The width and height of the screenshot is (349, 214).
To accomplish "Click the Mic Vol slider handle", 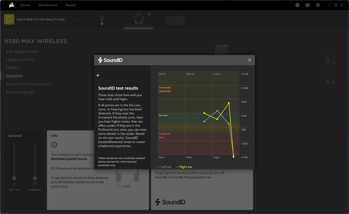I will [14, 178].
